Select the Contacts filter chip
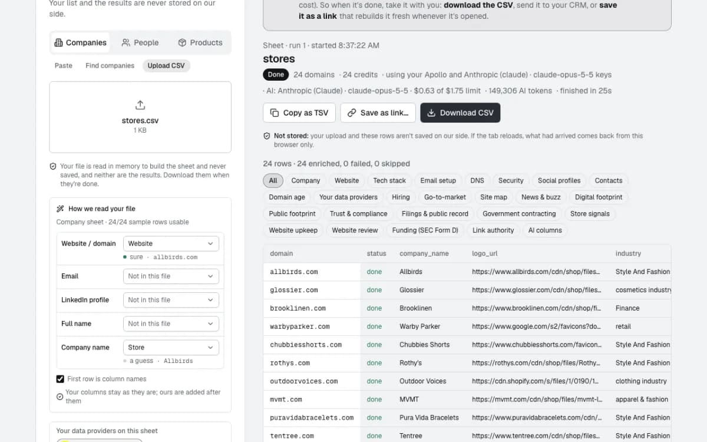The width and height of the screenshot is (707, 442). pos(609,180)
